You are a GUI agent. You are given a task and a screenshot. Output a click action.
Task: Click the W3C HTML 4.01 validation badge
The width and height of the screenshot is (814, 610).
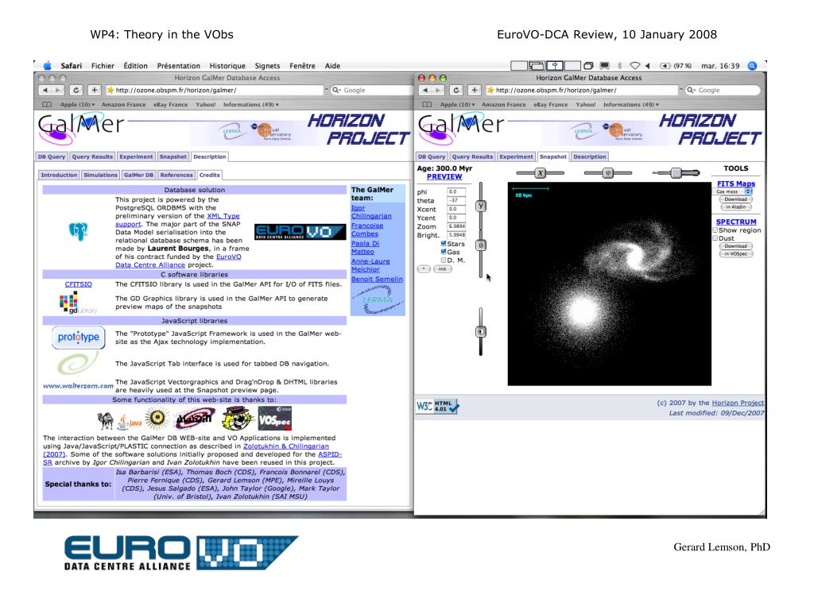(437, 406)
